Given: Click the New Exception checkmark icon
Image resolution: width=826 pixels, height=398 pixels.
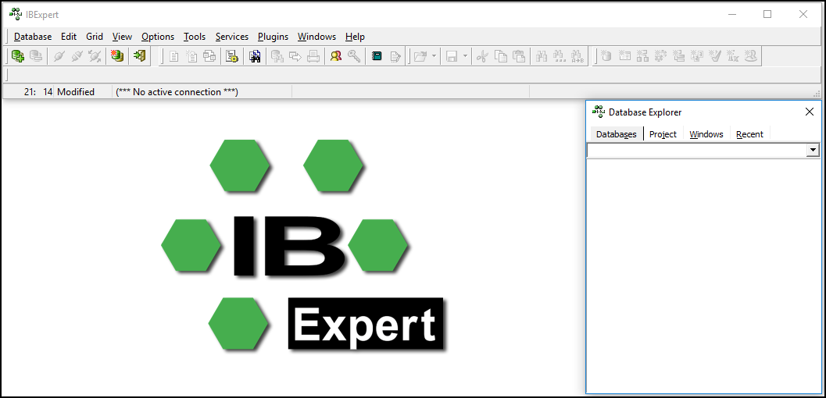Looking at the screenshot, I should 715,56.
